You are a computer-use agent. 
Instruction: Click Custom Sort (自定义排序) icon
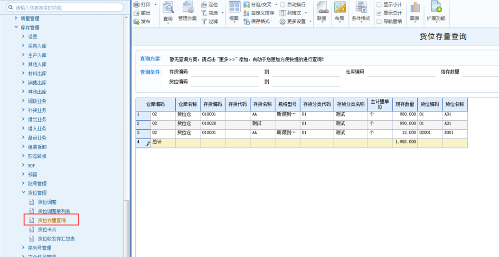[x=246, y=13]
